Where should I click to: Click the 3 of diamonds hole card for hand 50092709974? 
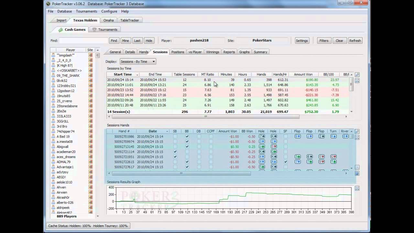[x=262, y=141]
